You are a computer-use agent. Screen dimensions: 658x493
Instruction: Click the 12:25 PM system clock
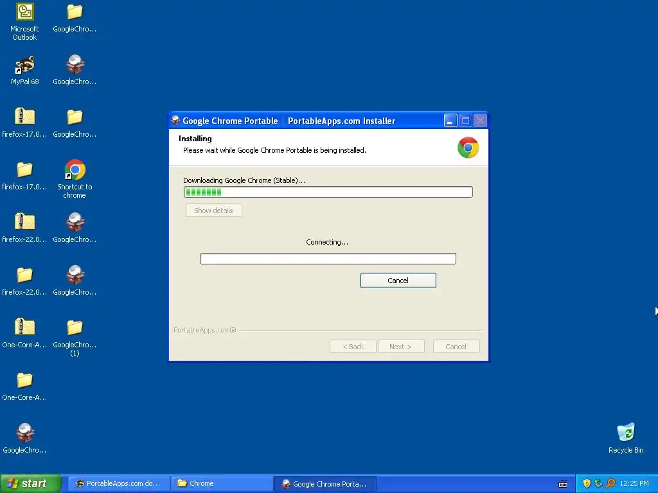click(x=634, y=484)
